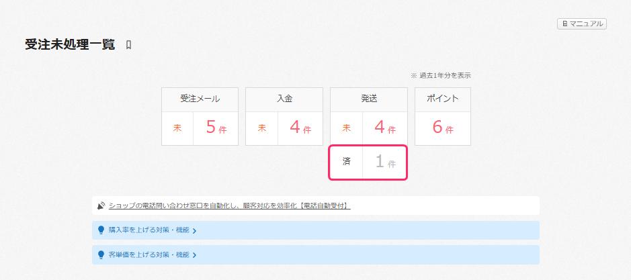Open the 電話自動受付 announcement link
The image size is (631, 280).
(x=229, y=205)
